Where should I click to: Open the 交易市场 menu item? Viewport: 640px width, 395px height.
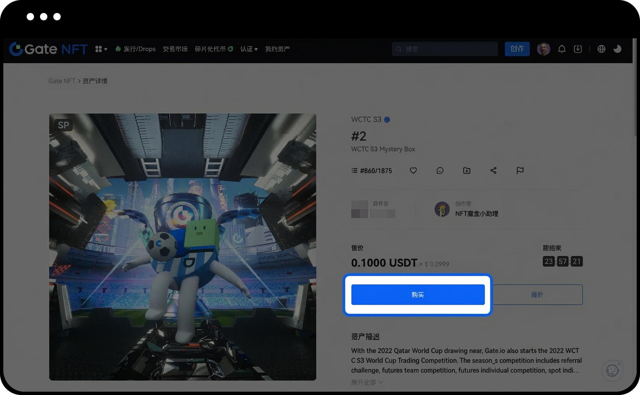pos(175,49)
